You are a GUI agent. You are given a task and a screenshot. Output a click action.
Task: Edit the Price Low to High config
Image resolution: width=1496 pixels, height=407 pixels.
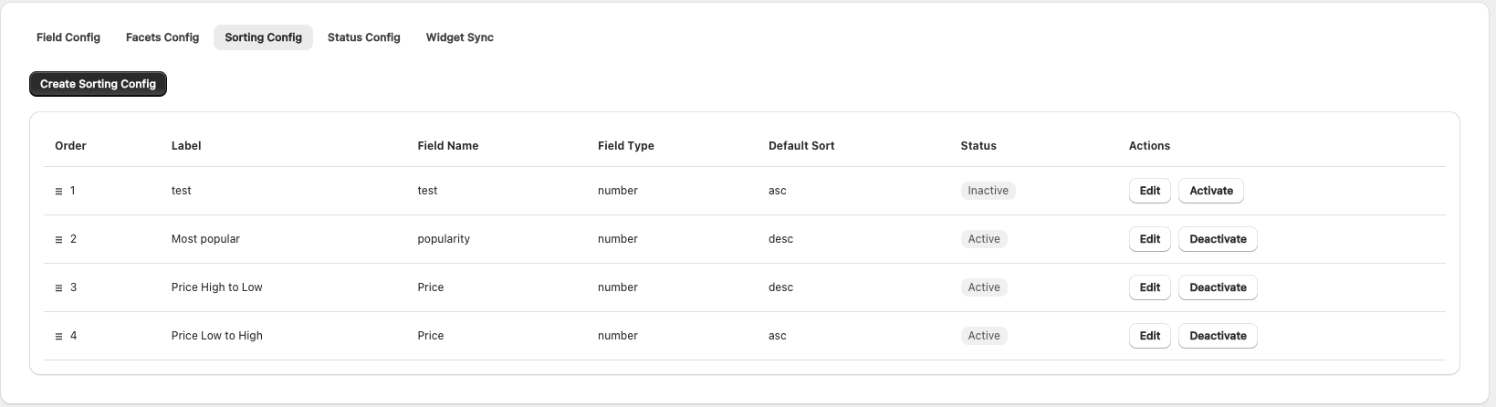pos(1150,336)
